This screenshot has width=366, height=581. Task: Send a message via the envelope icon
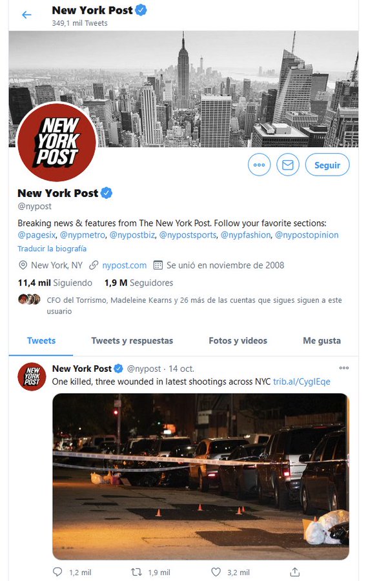pos(287,165)
